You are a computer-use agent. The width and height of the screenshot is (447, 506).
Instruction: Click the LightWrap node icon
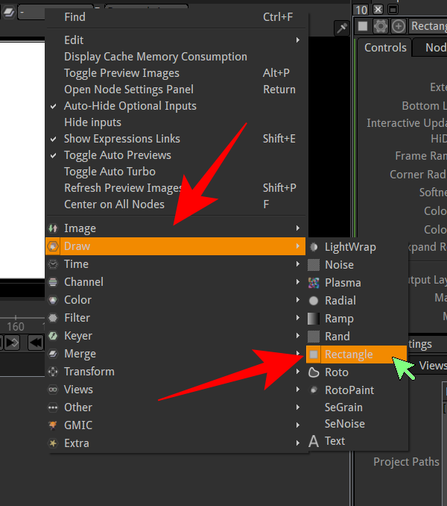pos(314,247)
